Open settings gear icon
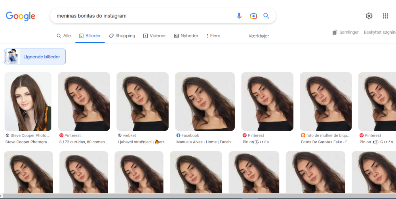Viewport: 396px width, 199px height. tap(369, 16)
